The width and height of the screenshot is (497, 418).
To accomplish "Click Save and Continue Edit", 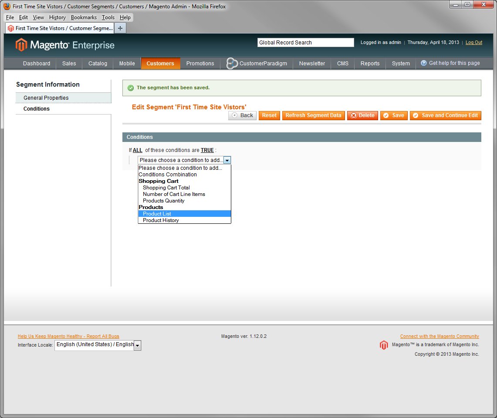I will tap(445, 115).
